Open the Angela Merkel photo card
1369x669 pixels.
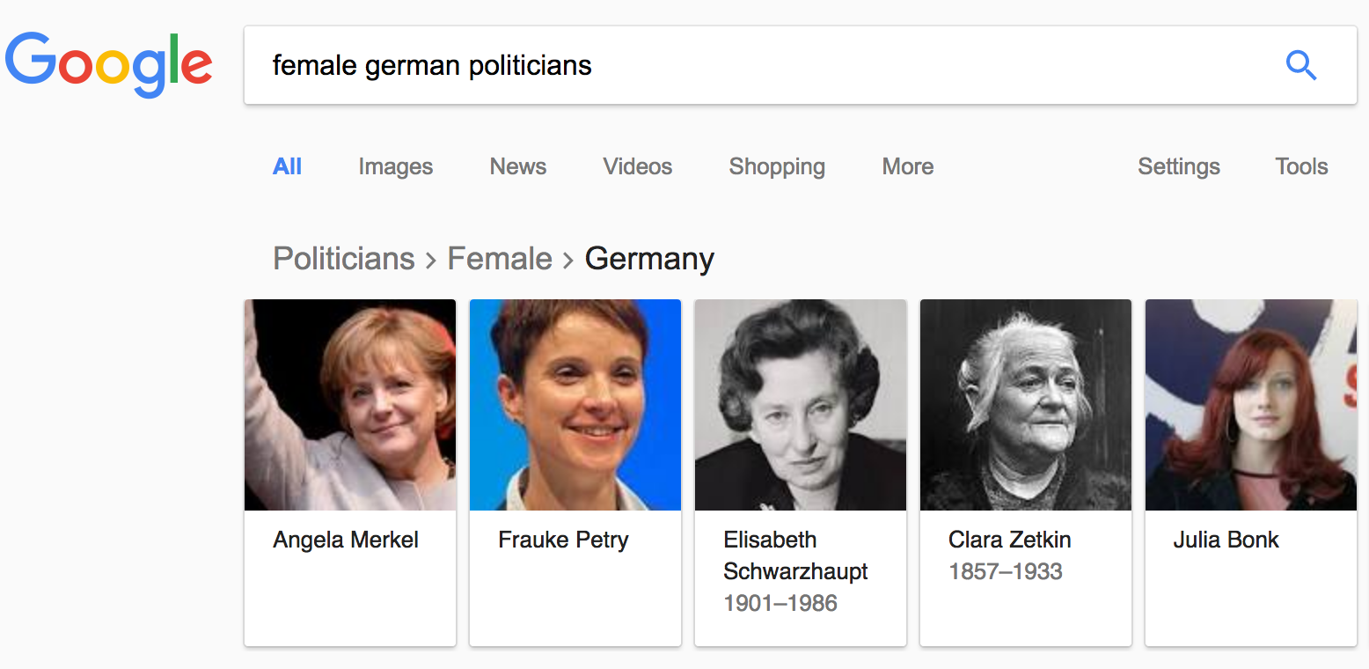coord(350,474)
